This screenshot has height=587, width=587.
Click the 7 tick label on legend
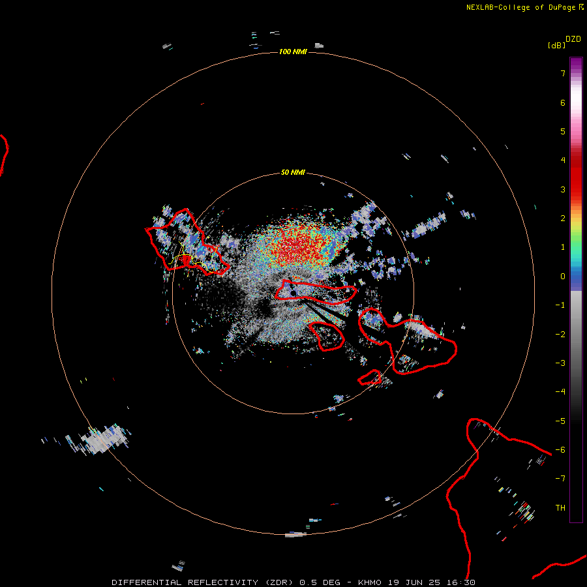click(x=563, y=73)
